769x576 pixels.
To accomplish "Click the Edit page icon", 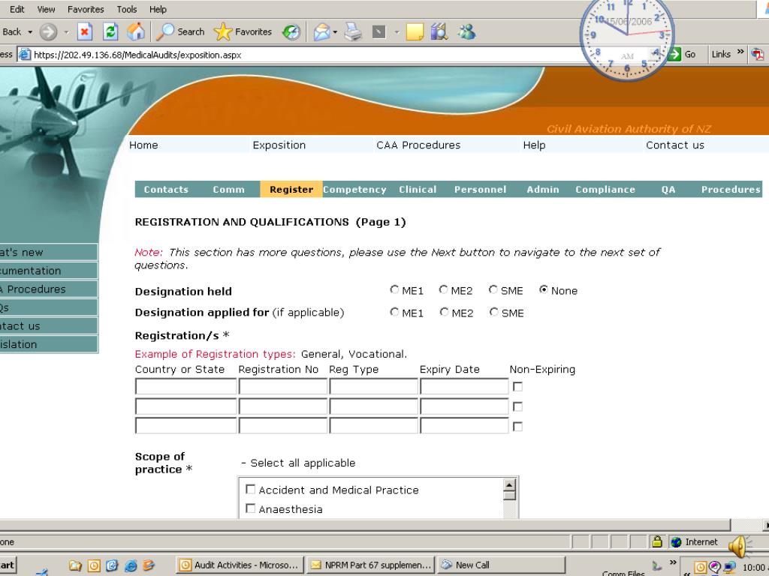I will point(378,32).
